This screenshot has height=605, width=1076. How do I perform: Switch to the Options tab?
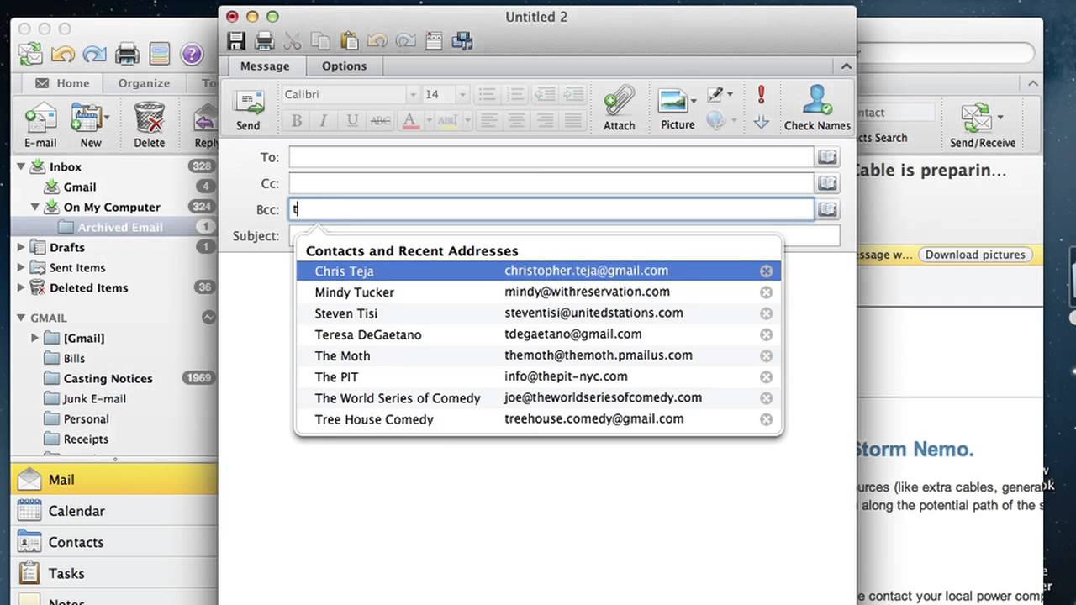344,66
